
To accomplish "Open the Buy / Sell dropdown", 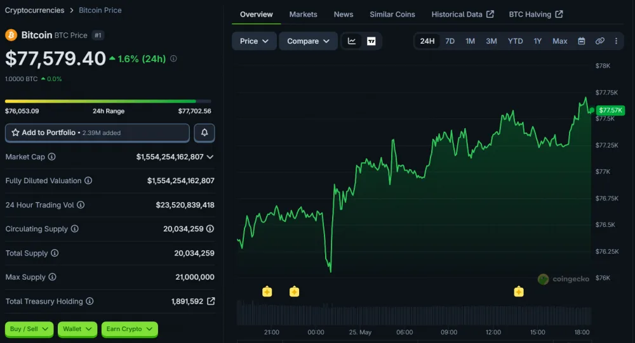I will coord(29,329).
